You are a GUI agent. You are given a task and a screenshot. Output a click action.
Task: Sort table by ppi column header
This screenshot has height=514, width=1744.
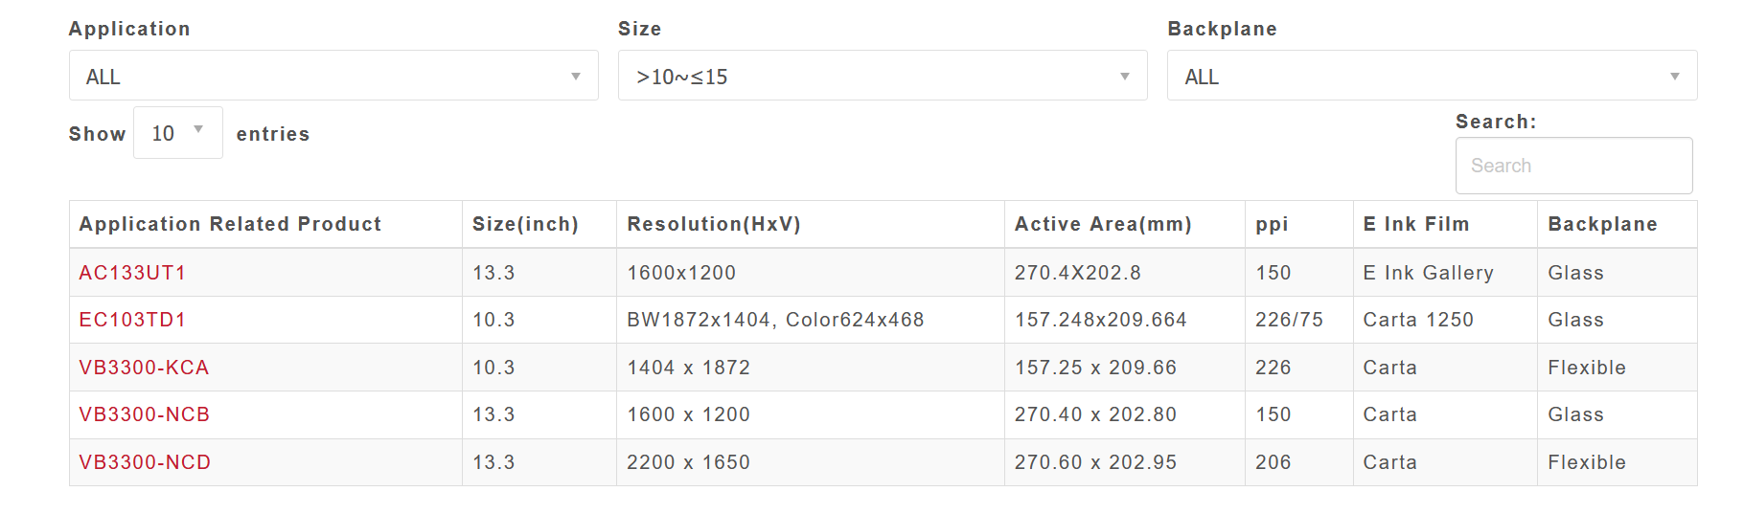point(1272,224)
